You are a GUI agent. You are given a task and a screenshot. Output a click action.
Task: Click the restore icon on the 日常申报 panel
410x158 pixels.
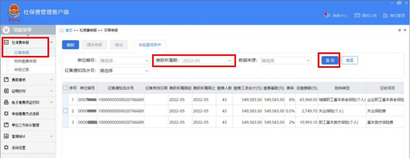[399, 30]
